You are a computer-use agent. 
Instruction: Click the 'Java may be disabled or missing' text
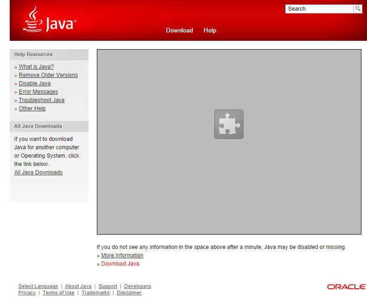[305, 247]
